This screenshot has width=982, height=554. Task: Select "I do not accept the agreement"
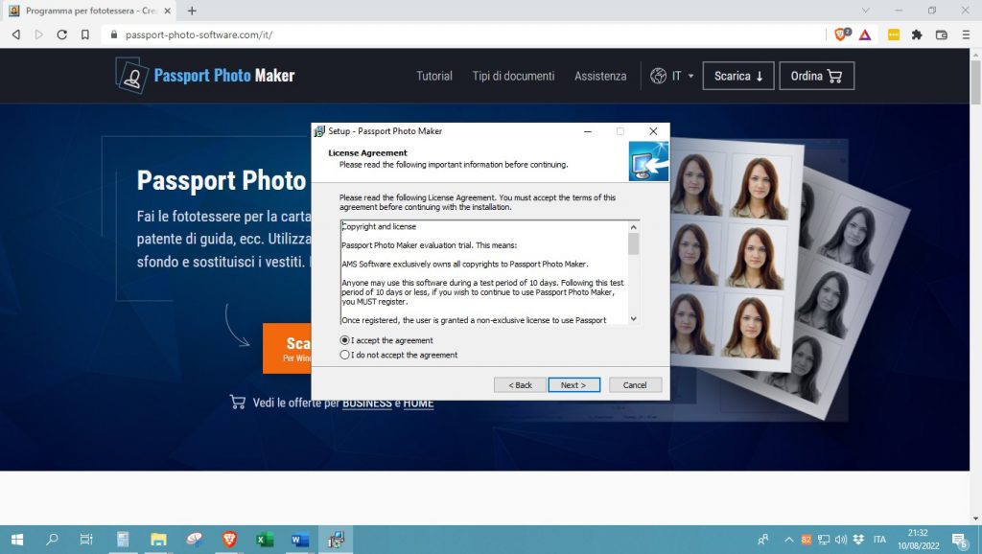(345, 355)
